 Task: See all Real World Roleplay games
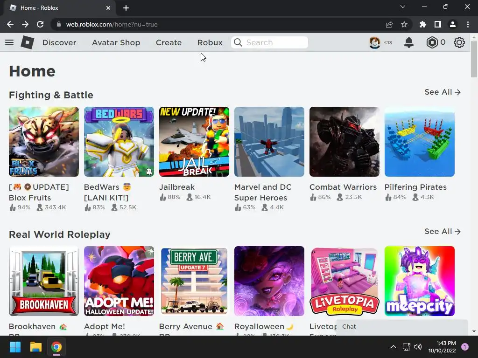click(x=443, y=231)
